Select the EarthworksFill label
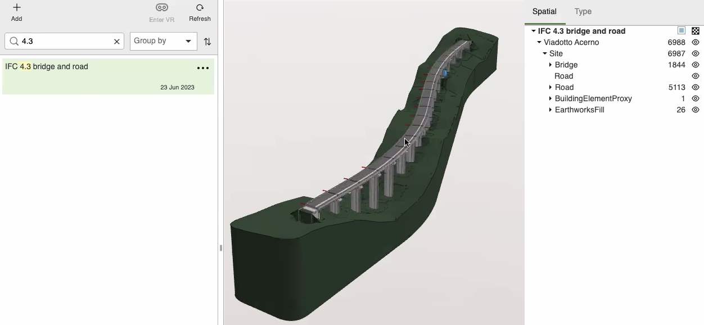The height and width of the screenshot is (325, 704). [579, 110]
